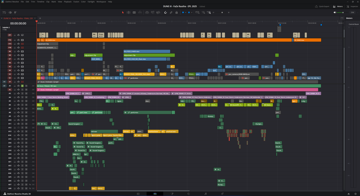Toggle the DIM button

coord(353,13)
